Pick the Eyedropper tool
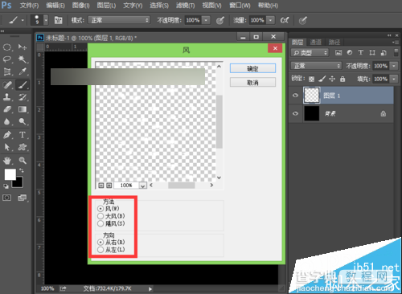 23,71
